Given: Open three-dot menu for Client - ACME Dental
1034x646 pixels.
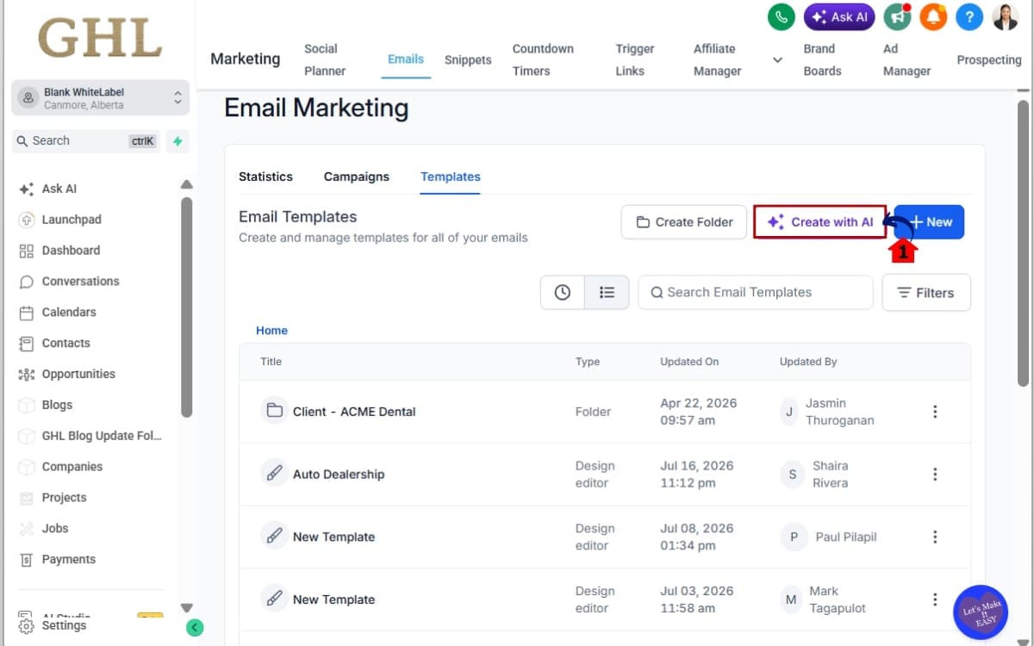Looking at the screenshot, I should pyautogui.click(x=935, y=412).
